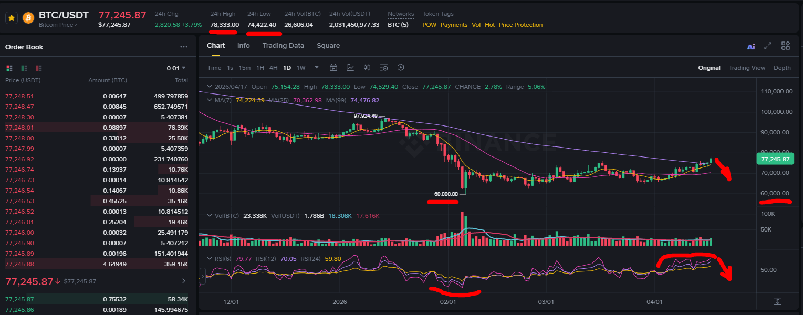Collapse the Vol(BTC) indicator legend chevron
This screenshot has height=315, width=803.
(x=210, y=216)
